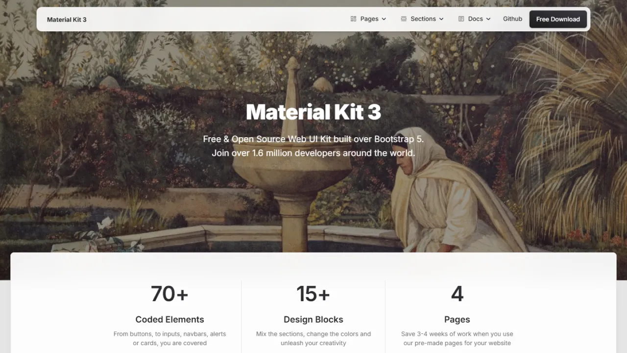Image resolution: width=627 pixels, height=353 pixels.
Task: Click the 70+ counter number
Action: [169, 294]
